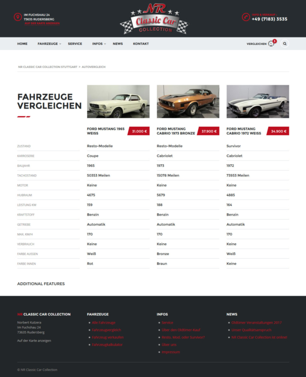Screen dimensions: 306x377
Task: Click footer link Über uns
Action: [169, 345]
